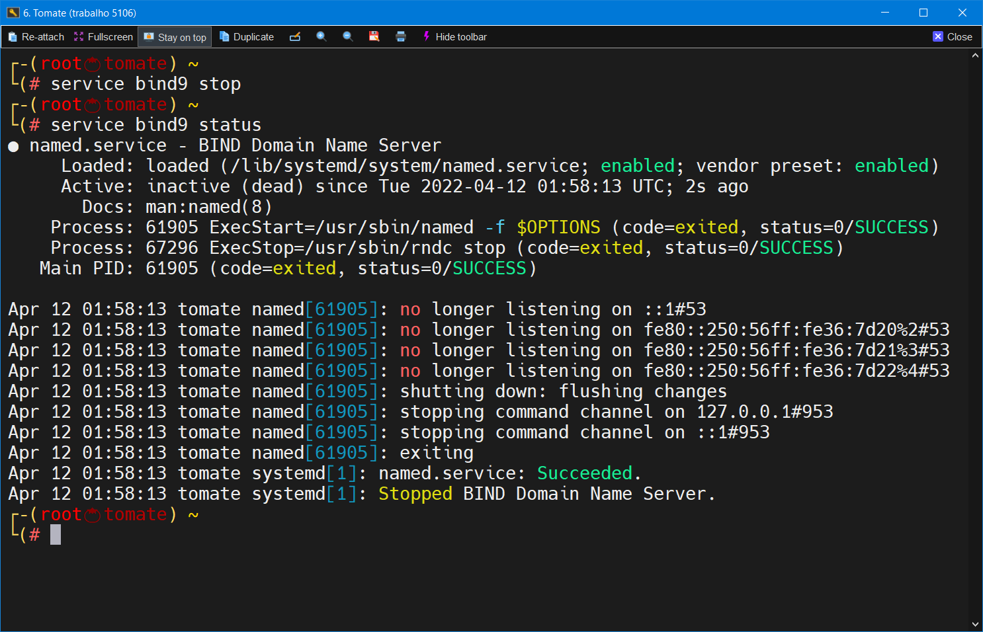
Task: Enter Fullscreen mode from the toolbar
Action: [x=103, y=37]
